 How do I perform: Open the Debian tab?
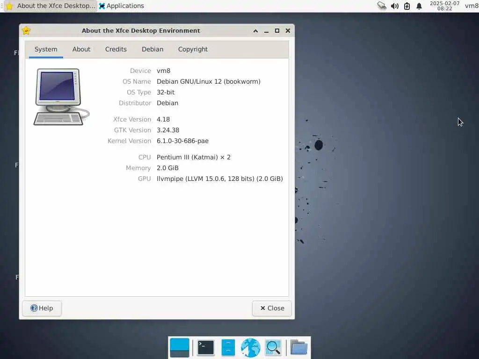point(152,49)
